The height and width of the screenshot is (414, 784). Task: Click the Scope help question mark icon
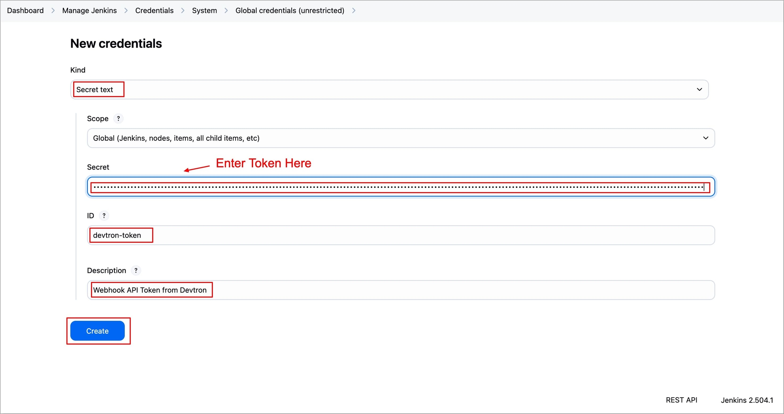(x=118, y=119)
